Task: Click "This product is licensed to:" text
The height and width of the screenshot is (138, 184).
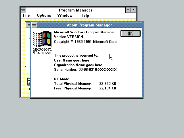Action: pyautogui.click(x=76, y=55)
